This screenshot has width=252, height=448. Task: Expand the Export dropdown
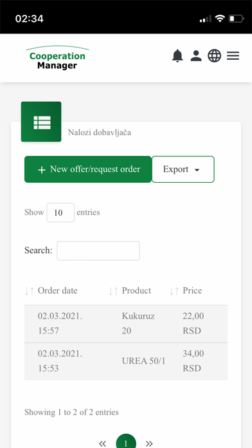[x=183, y=169]
